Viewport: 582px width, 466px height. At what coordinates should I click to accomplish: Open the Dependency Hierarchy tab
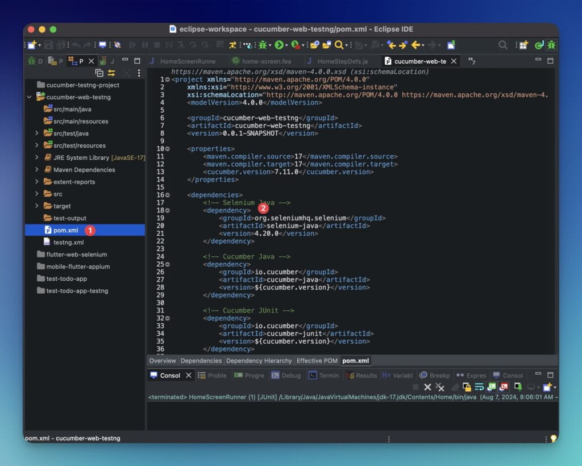pyautogui.click(x=259, y=361)
